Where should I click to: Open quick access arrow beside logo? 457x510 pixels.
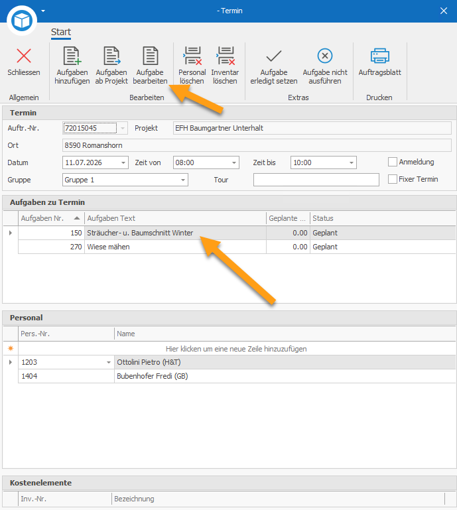point(43,11)
